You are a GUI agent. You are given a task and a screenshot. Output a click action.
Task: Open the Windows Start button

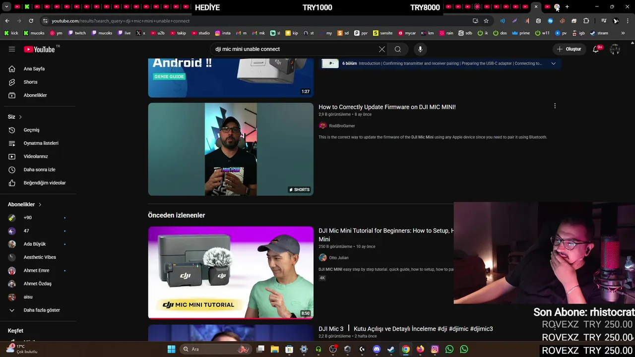pyautogui.click(x=171, y=349)
